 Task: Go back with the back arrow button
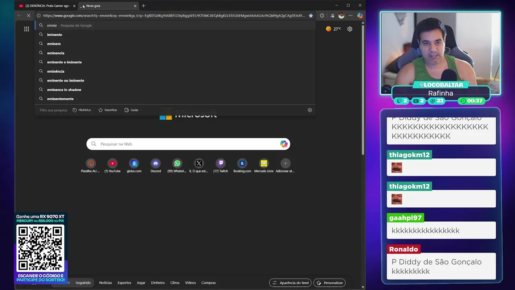(19, 16)
